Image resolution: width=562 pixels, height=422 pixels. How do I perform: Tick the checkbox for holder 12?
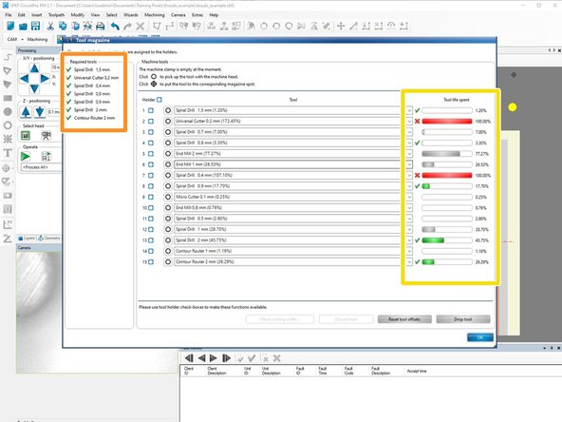click(151, 229)
